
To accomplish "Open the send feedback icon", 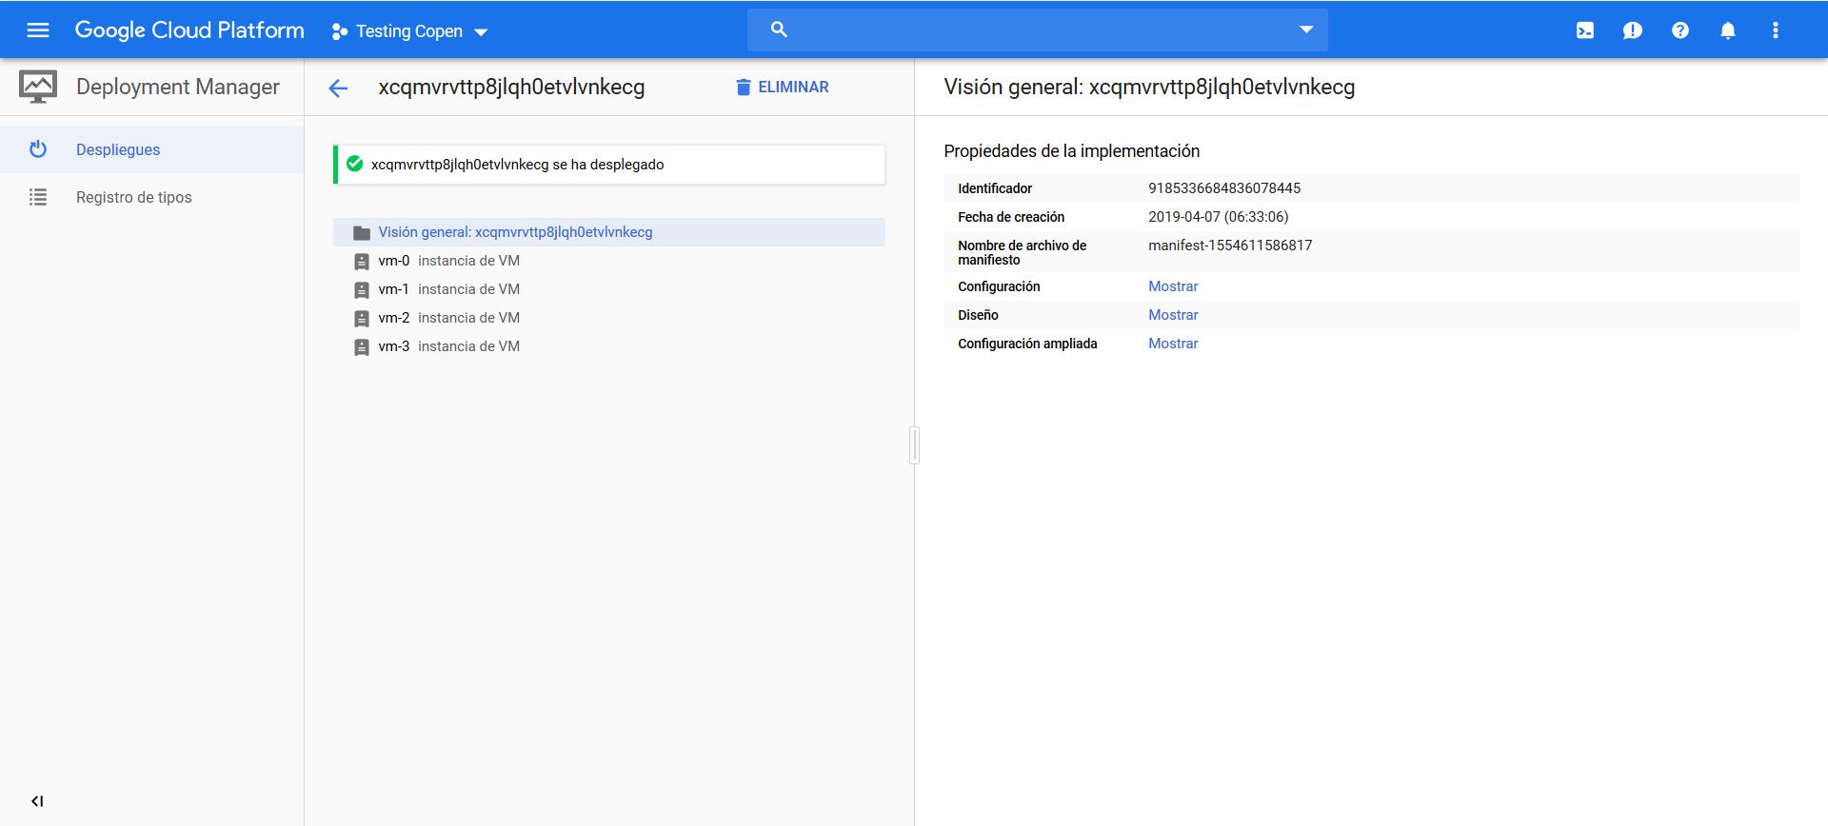I will (1633, 30).
